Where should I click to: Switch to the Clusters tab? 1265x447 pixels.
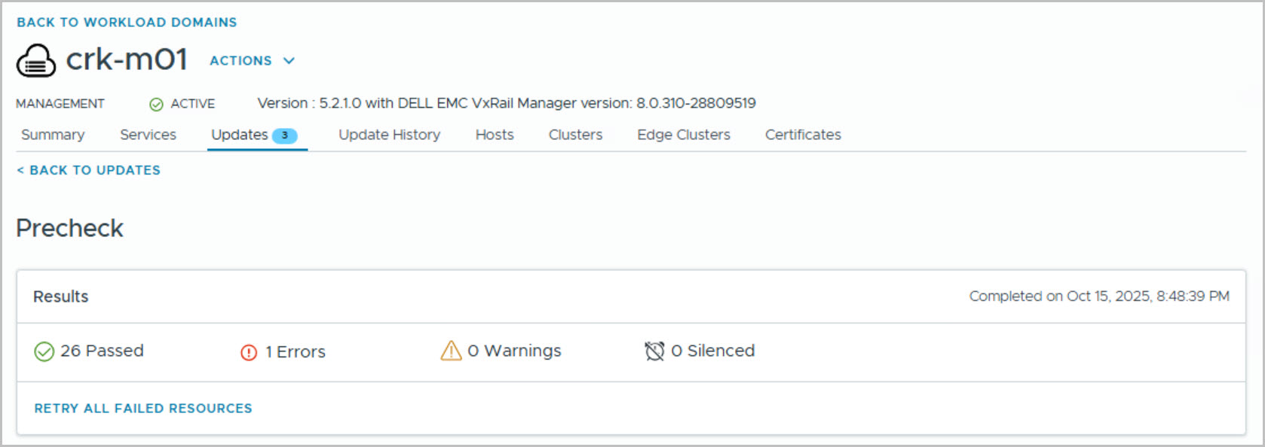click(575, 135)
